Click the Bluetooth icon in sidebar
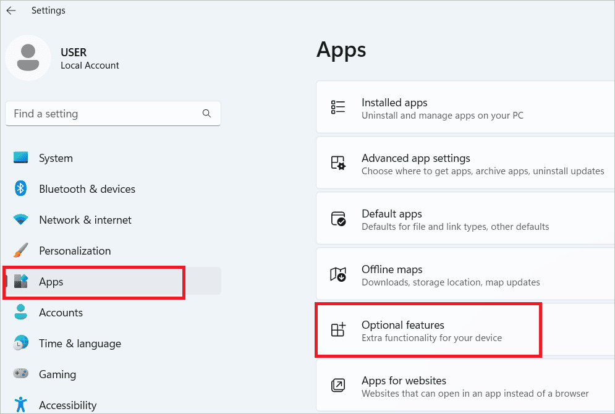615x414 pixels. pyautogui.click(x=20, y=188)
